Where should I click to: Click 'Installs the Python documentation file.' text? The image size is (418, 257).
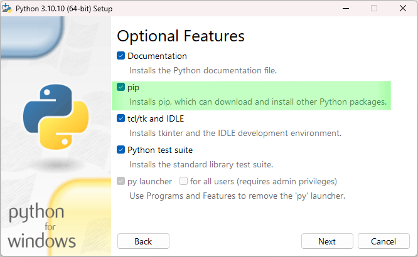coord(203,71)
